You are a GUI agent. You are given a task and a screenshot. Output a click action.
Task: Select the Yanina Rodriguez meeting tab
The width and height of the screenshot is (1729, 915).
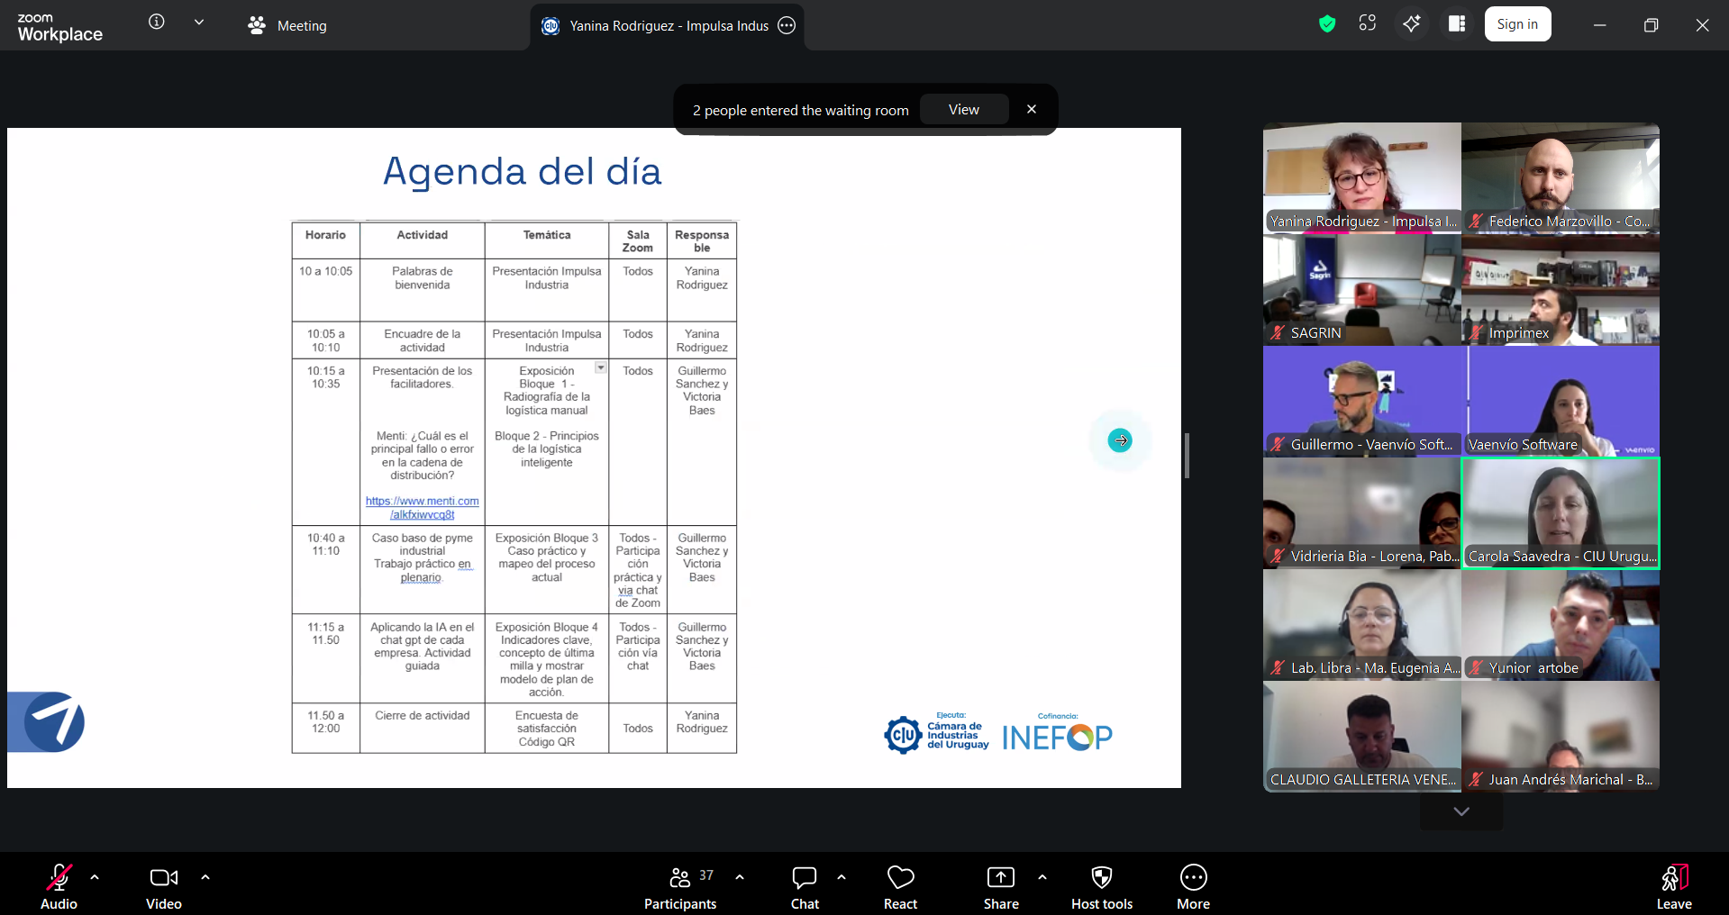point(667,26)
